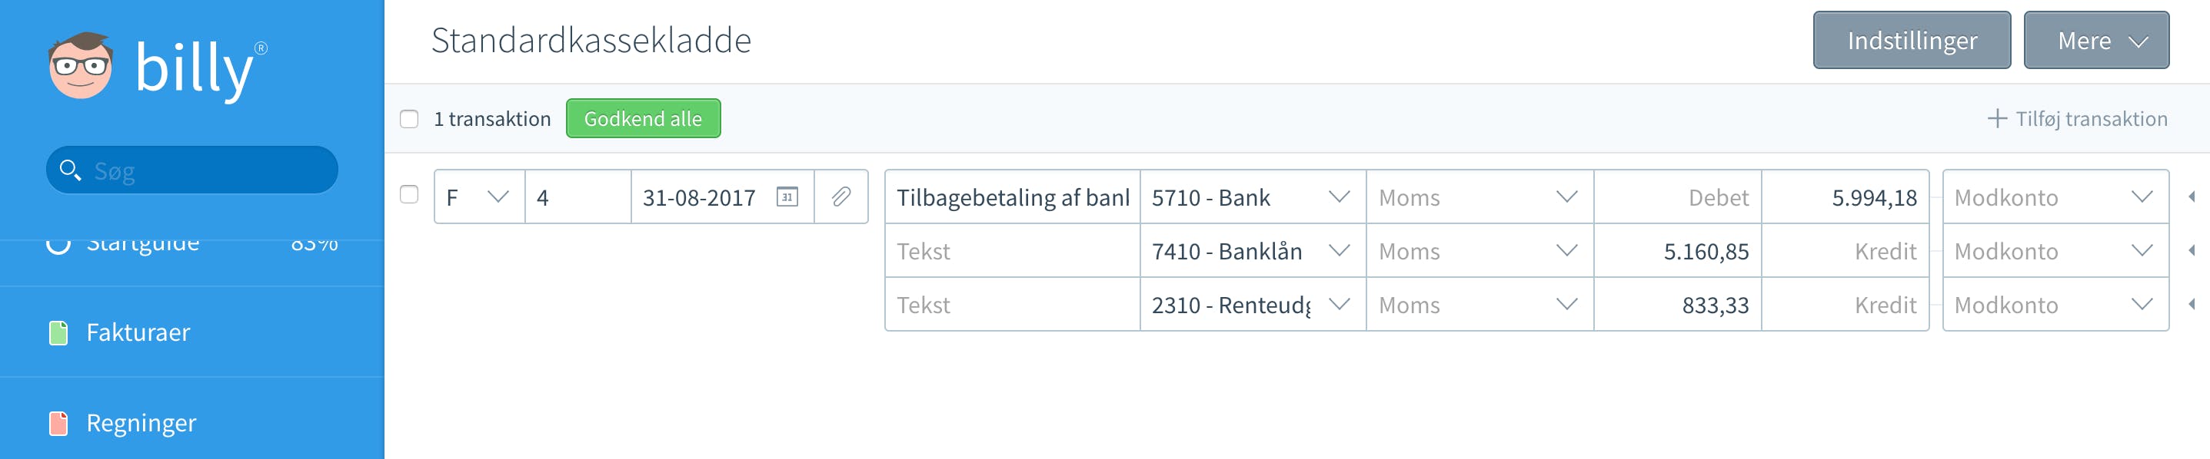Toggle the select-all transactions checkbox
The width and height of the screenshot is (2210, 459).
[x=409, y=119]
